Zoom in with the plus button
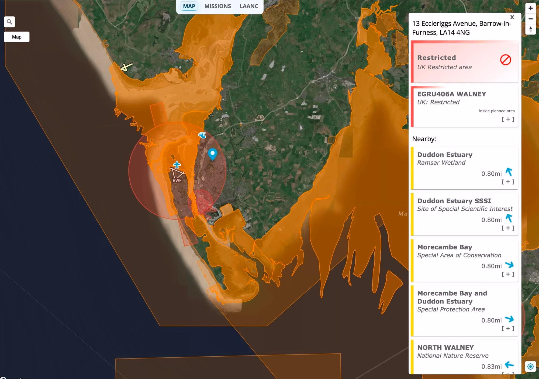 (x=530, y=8)
